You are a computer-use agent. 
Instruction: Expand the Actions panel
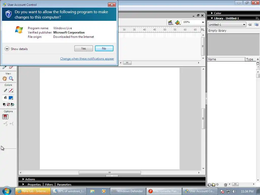[23, 179]
